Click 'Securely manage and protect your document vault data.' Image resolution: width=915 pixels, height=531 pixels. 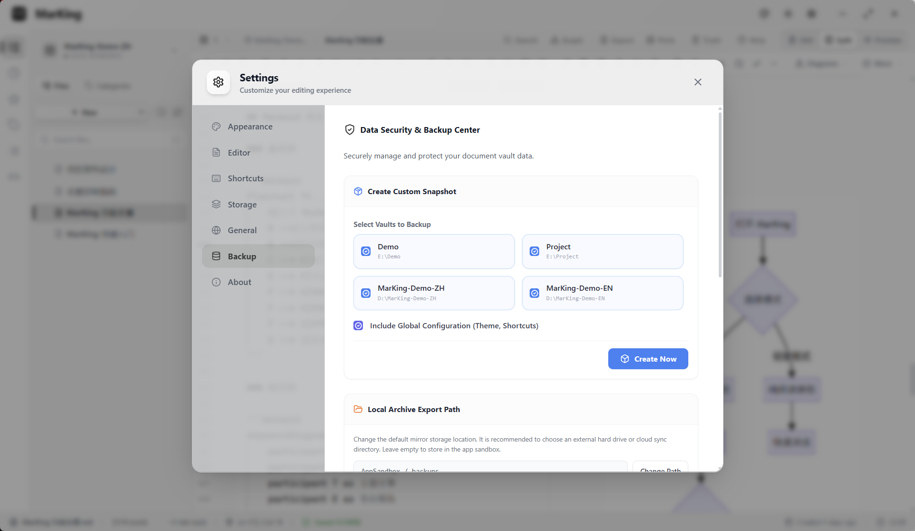pyautogui.click(x=438, y=156)
